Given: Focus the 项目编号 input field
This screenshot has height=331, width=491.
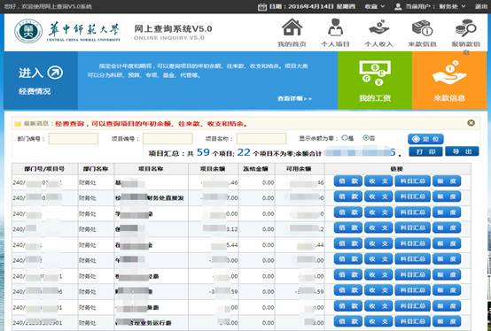Looking at the screenshot, I should pyautogui.click(x=168, y=138).
